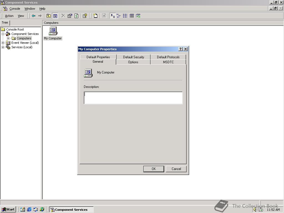The width and height of the screenshot is (284, 213).
Task: Expand the Computers tree node
Action: [x=8, y=38]
